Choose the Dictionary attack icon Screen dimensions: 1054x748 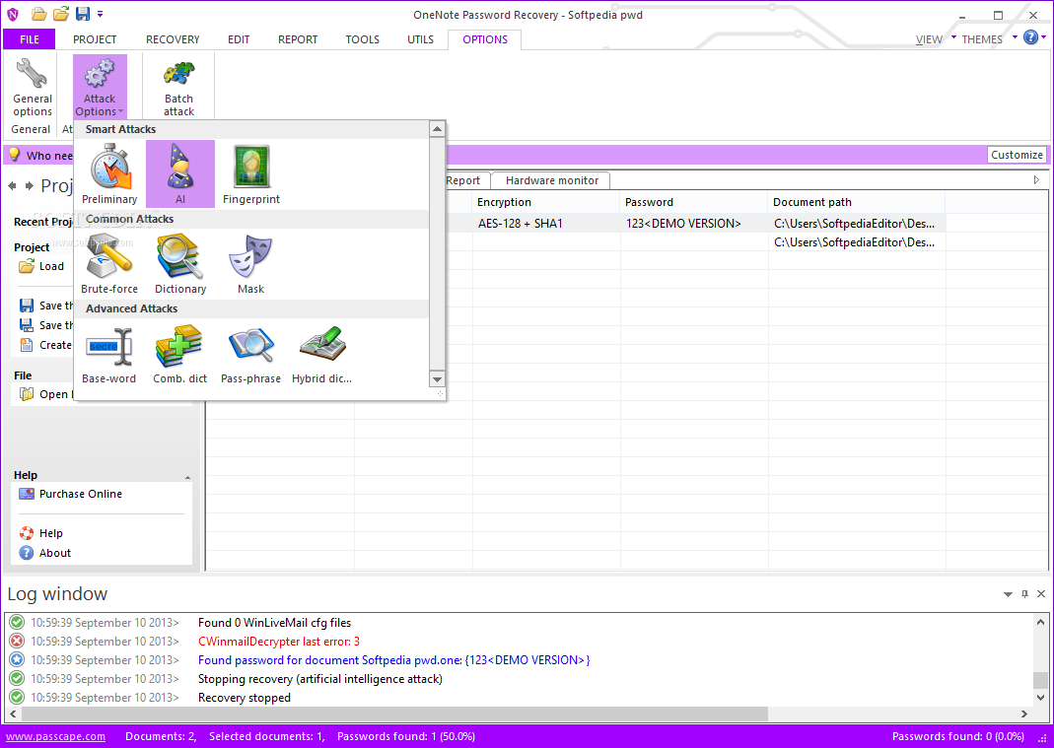pos(180,263)
